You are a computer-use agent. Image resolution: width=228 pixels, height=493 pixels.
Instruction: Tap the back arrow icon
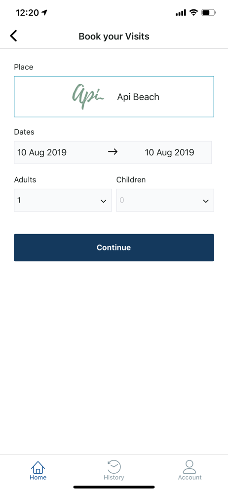click(x=13, y=36)
